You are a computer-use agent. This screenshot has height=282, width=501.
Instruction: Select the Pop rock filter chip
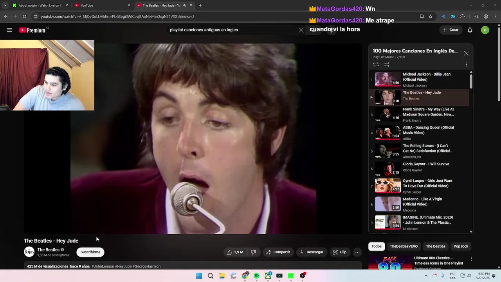tap(461, 246)
